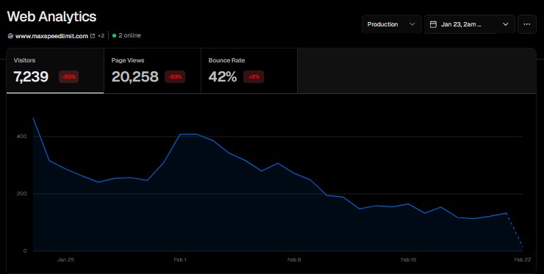Click the Jan 25 x-axis label
The width and height of the screenshot is (544, 274).
(65, 260)
